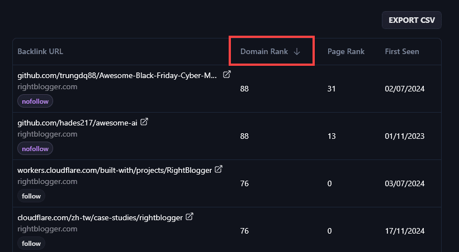Select Page Rank value 31
The width and height of the screenshot is (459, 252).
coord(332,89)
